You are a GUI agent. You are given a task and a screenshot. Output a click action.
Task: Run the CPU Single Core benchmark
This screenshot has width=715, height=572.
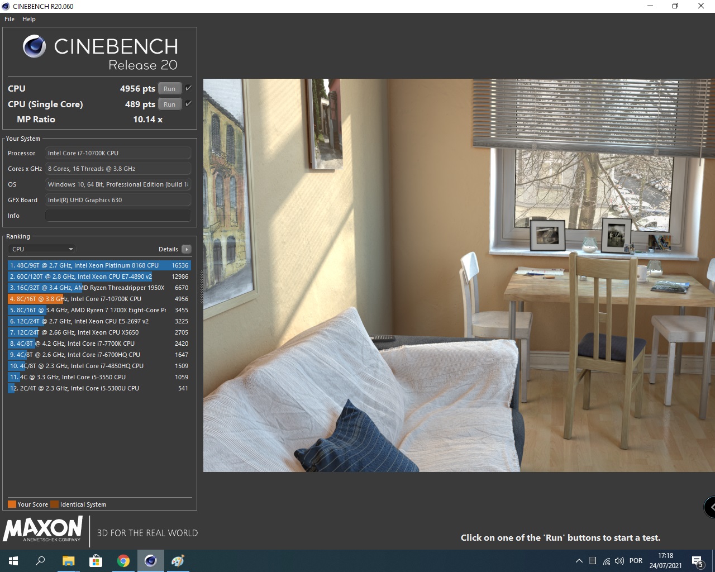click(170, 104)
